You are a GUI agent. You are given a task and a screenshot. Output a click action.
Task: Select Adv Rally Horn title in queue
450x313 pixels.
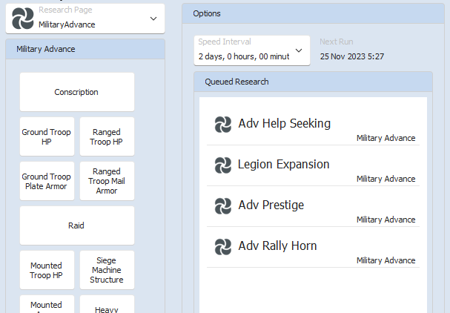coord(276,246)
